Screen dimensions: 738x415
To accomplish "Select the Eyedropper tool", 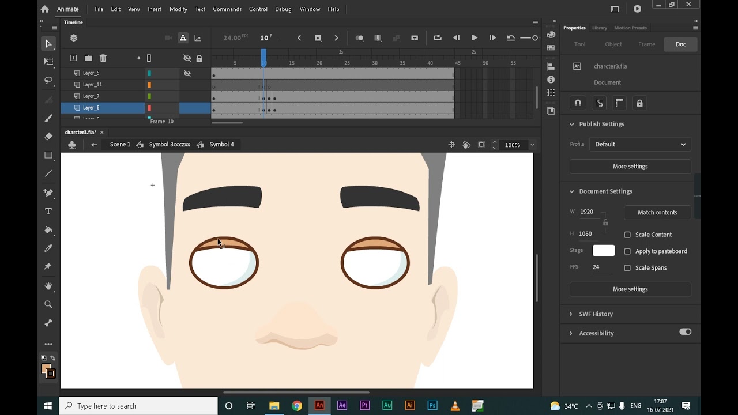I will pos(48,248).
